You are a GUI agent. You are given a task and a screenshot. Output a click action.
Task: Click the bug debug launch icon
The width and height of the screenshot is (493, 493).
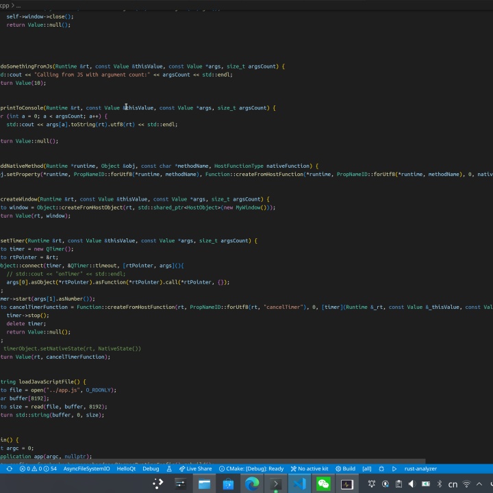click(381, 468)
